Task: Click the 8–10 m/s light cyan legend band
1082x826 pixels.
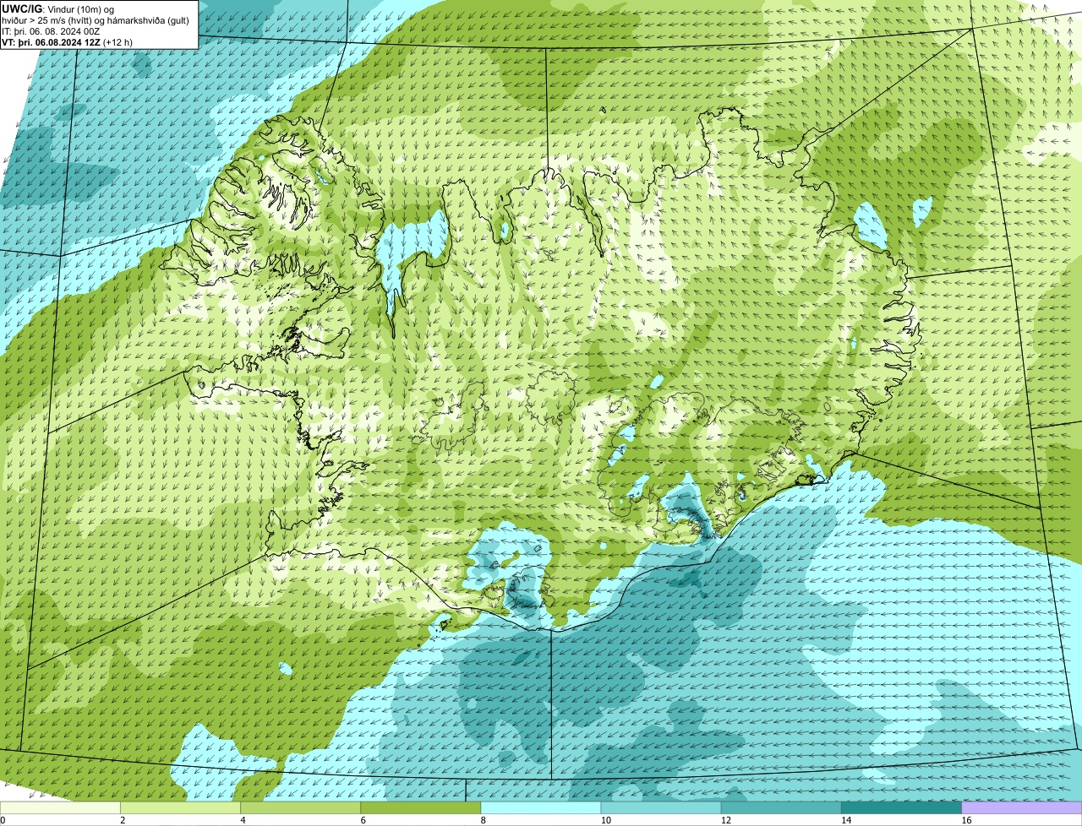Action: 541,807
